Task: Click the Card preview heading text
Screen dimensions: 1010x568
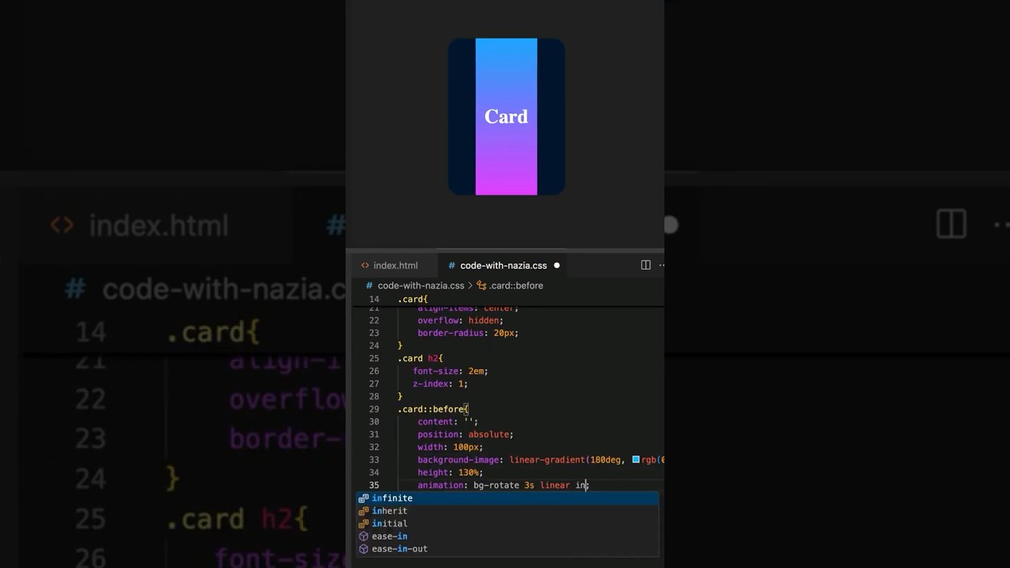Action: pyautogui.click(x=506, y=117)
